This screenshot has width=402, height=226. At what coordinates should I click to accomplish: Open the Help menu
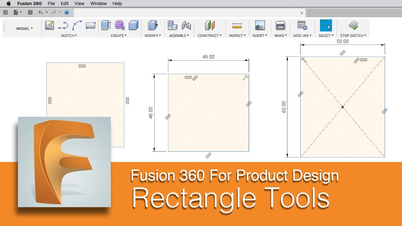coord(117,3)
